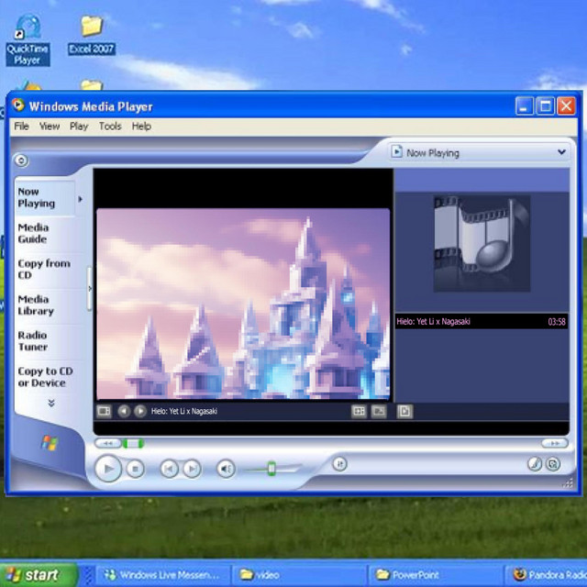Expand the Now Playing tab arrow
The width and height of the screenshot is (587, 587).
80,199
